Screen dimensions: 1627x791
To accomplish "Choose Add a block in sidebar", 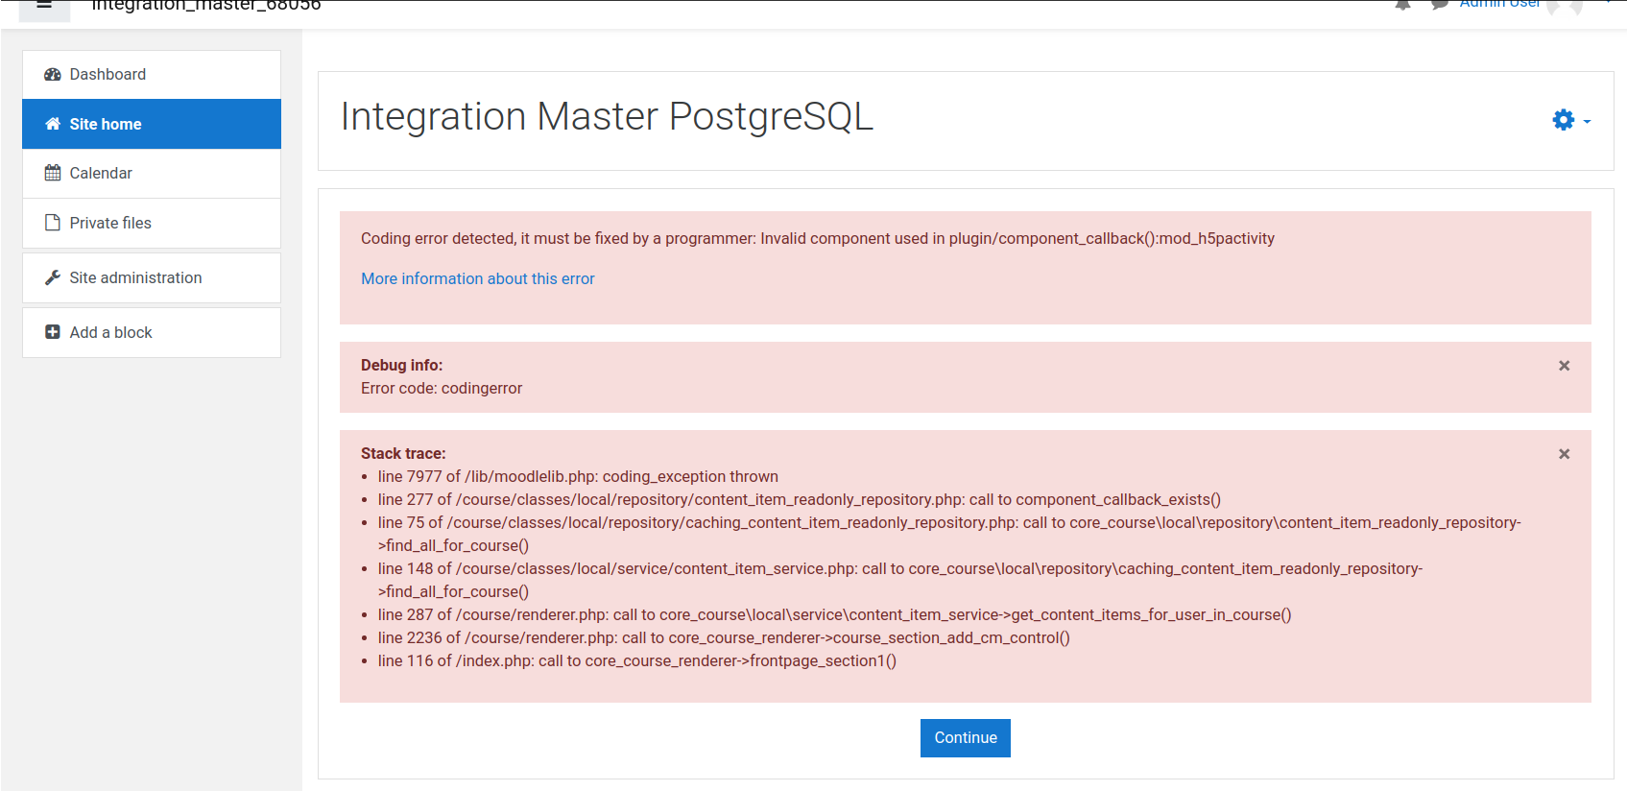I will click(152, 332).
